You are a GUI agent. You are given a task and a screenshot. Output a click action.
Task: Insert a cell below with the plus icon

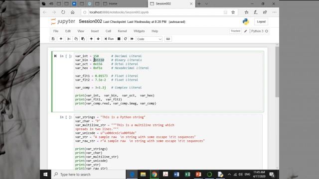61,39
